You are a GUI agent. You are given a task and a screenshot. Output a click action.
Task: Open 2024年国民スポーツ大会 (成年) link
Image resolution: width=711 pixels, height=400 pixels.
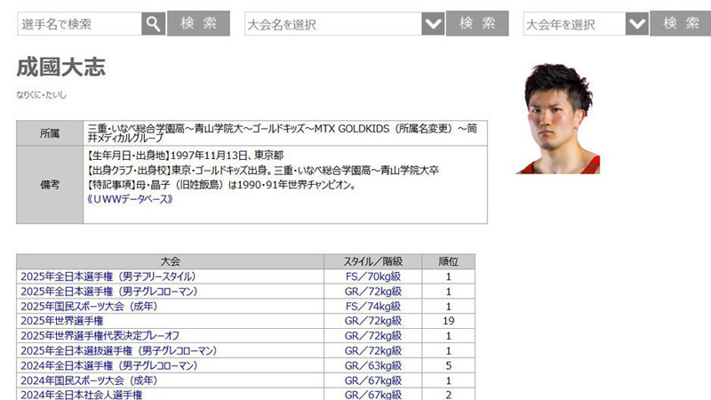click(88, 380)
